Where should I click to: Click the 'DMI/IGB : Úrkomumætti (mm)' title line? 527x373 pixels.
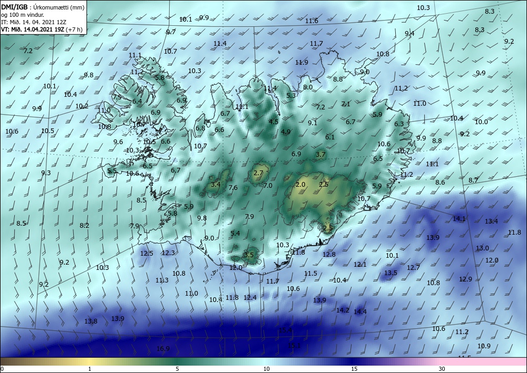coord(42,7)
